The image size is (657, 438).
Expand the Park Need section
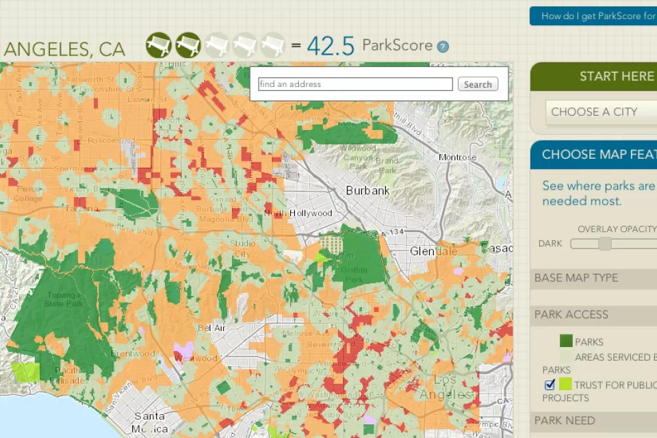tap(594, 420)
